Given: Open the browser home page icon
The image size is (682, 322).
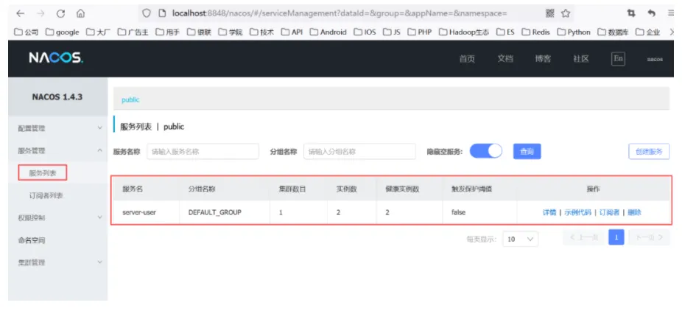Looking at the screenshot, I should click(80, 14).
